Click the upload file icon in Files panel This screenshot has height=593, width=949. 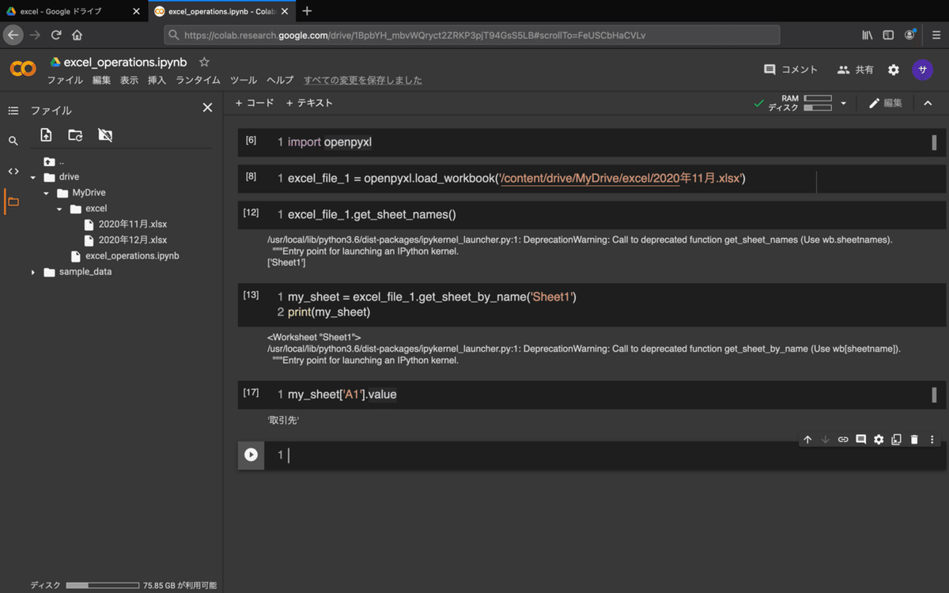[46, 135]
